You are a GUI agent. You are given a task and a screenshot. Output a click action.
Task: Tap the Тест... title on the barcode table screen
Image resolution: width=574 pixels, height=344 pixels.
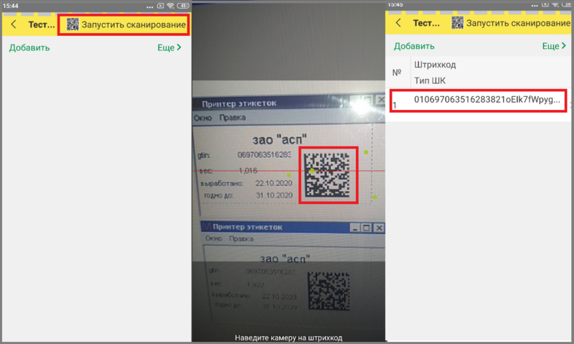(426, 23)
